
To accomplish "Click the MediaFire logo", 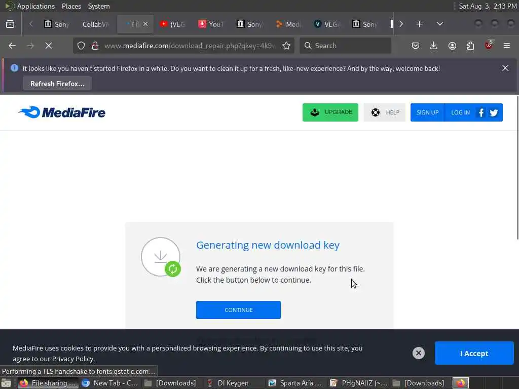I will pos(62,112).
